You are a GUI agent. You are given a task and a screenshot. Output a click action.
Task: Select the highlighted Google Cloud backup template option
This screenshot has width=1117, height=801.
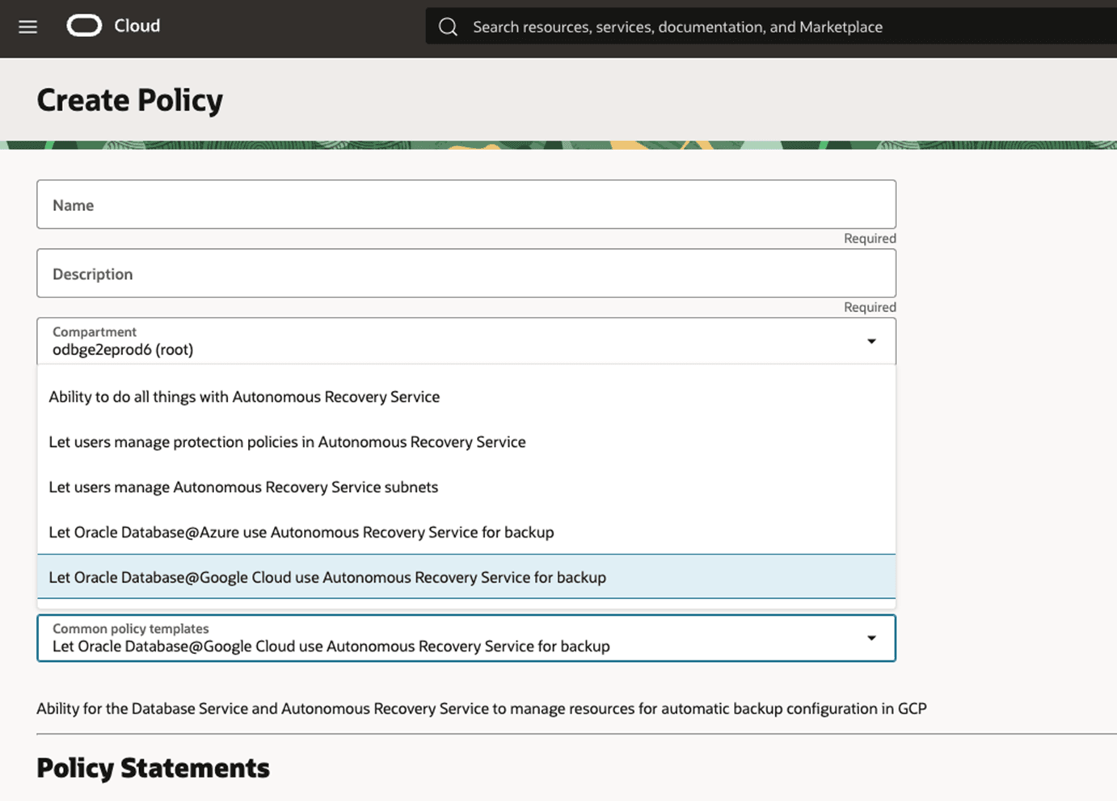pyautogui.click(x=327, y=577)
